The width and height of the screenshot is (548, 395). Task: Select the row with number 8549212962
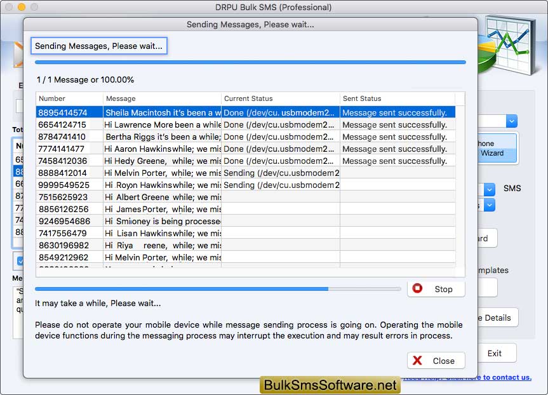tap(245, 257)
